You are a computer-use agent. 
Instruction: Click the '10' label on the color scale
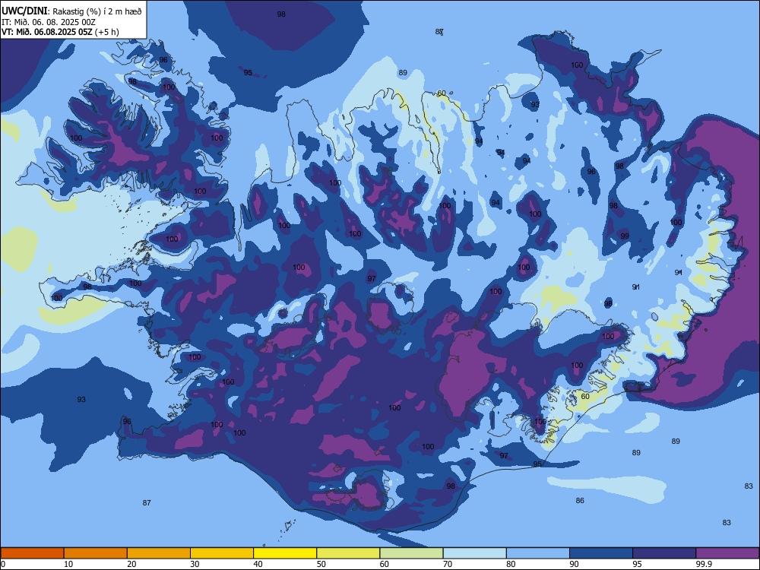pos(68,564)
